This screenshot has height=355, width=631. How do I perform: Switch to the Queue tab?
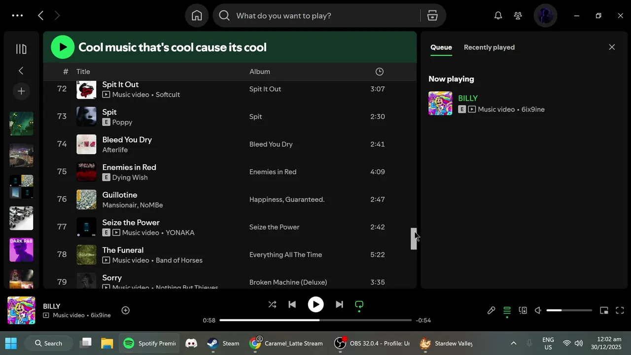(441, 47)
